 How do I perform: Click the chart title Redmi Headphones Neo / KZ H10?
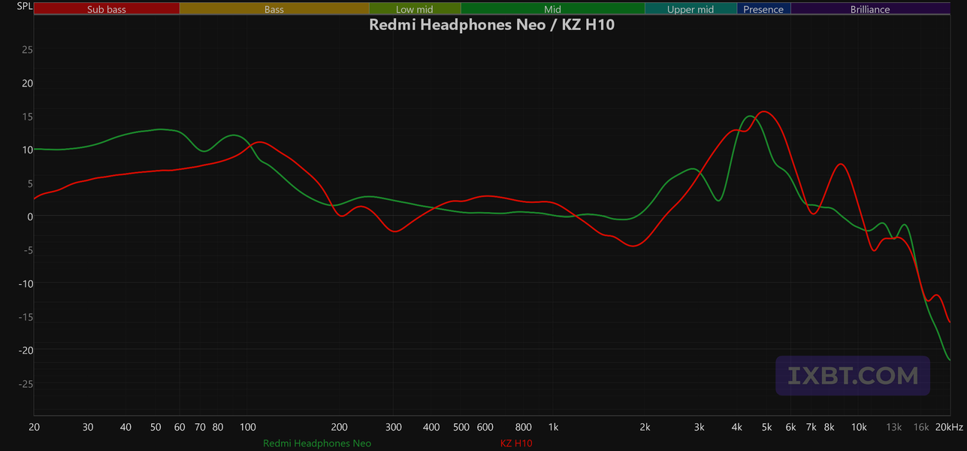coord(492,24)
